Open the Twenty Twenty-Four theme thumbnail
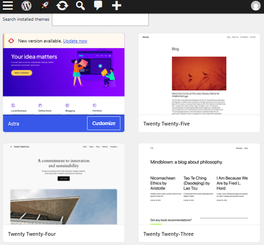The height and width of the screenshot is (245, 264). [x=64, y=184]
